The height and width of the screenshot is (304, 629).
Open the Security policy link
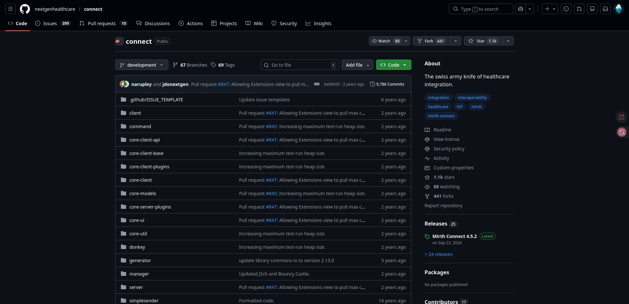pyautogui.click(x=445, y=149)
